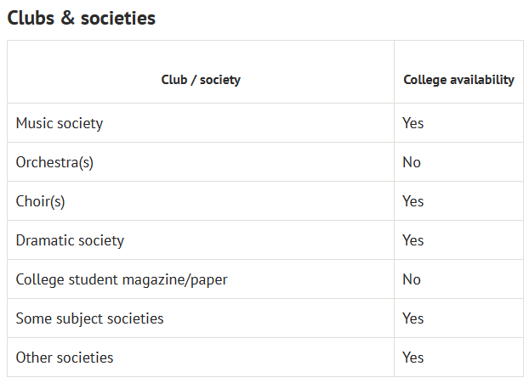
Task: Click the word 'magazine/paper' in table
Action: (174, 279)
